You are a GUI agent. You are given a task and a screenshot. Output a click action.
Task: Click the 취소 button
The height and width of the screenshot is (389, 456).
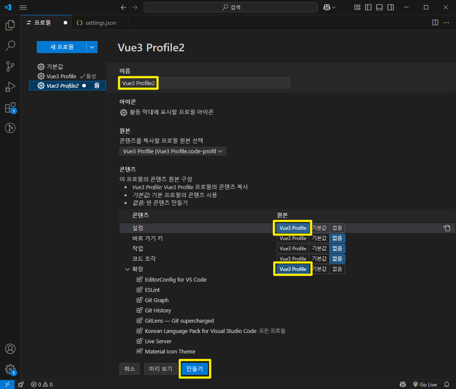(130, 368)
